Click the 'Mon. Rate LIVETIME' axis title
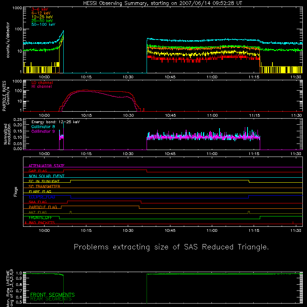Viewport: 307px width, 307px height. click(x=8, y=288)
